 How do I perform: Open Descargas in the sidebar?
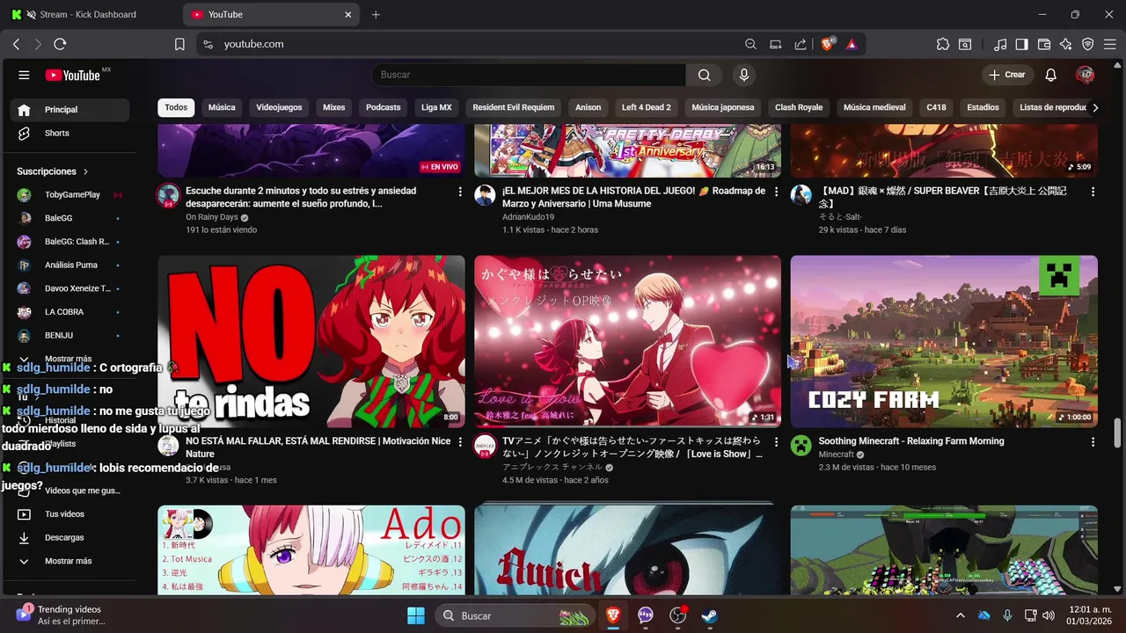click(69, 537)
